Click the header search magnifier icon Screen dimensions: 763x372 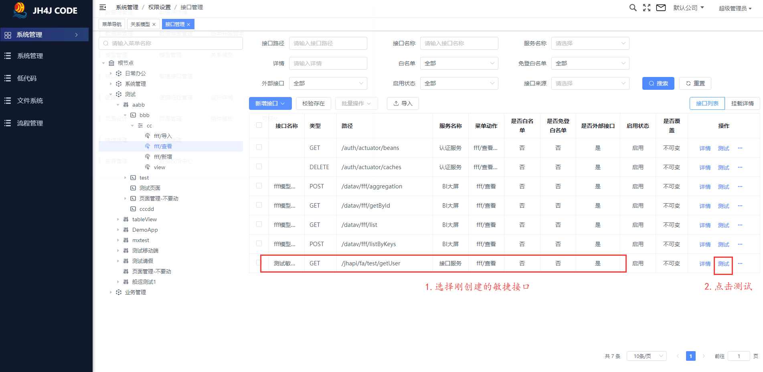pyautogui.click(x=633, y=8)
